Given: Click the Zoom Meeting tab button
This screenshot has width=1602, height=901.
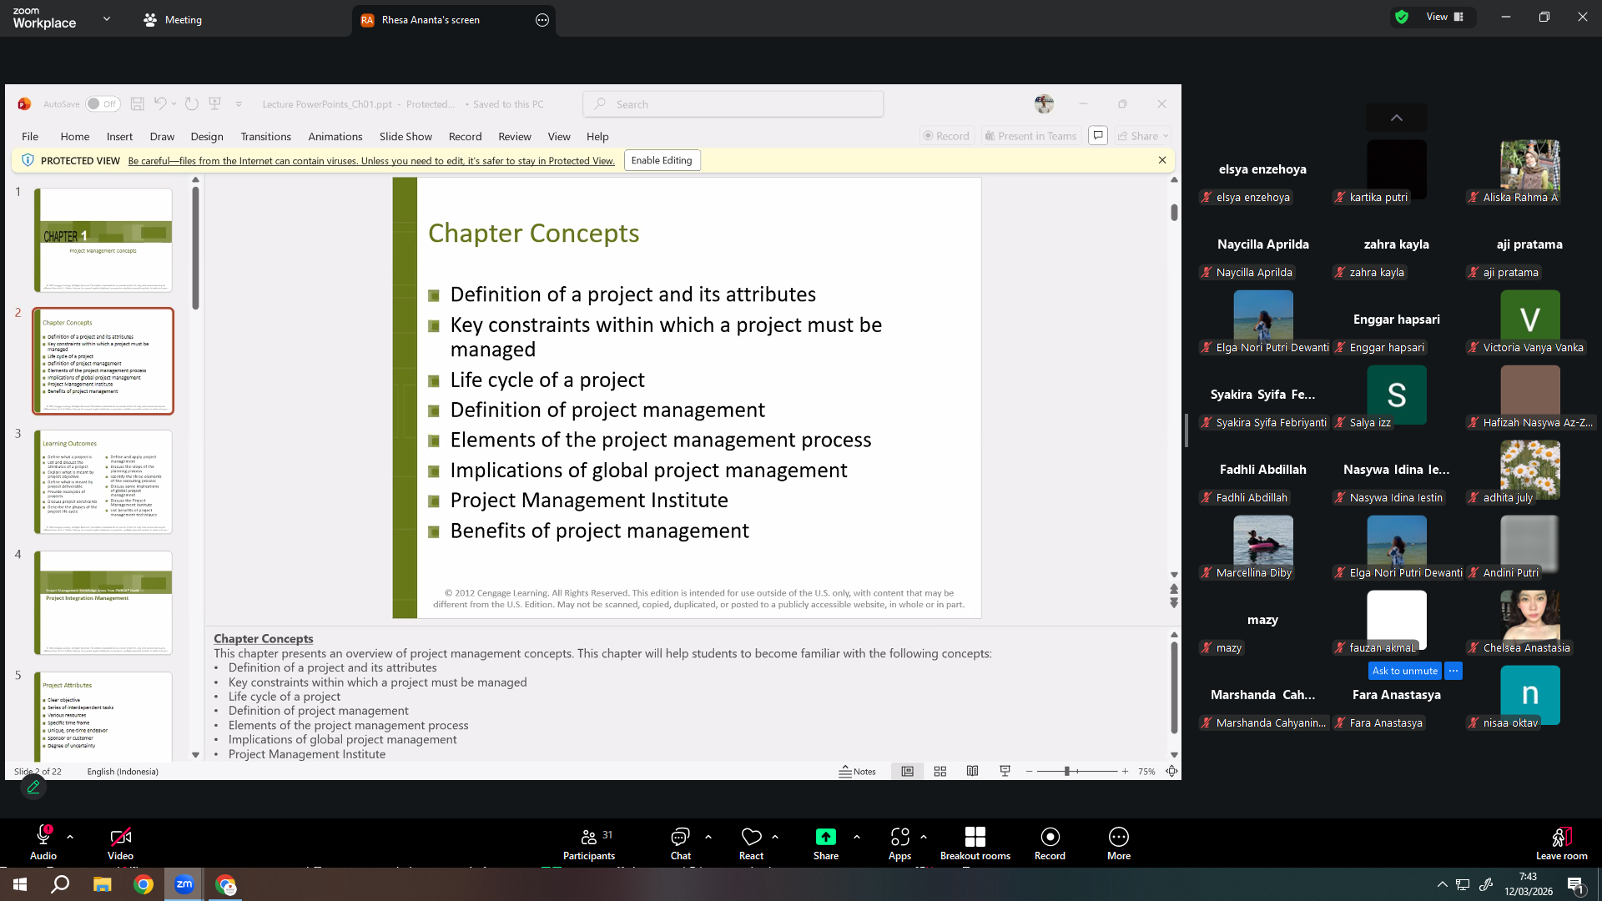Looking at the screenshot, I should (173, 20).
